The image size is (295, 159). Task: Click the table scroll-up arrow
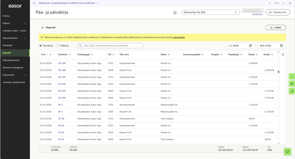point(278,52)
